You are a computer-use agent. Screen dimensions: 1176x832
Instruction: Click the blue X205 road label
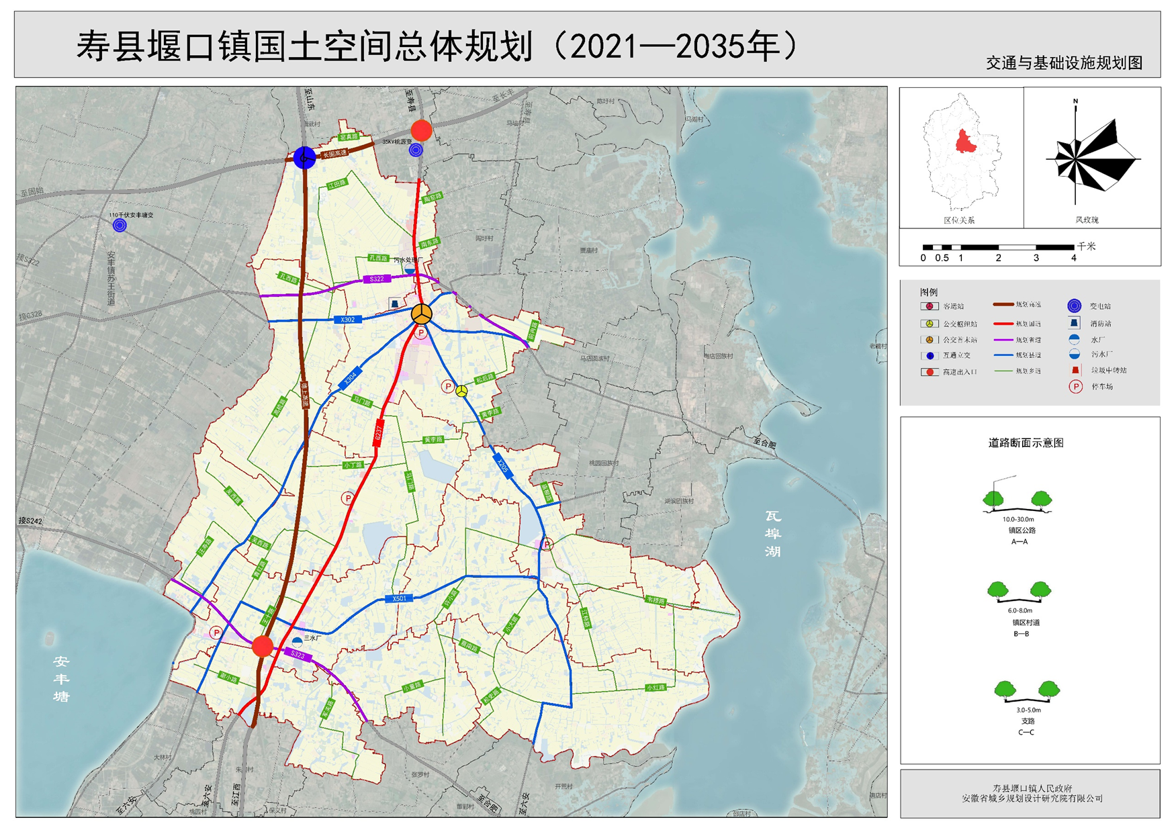coord(502,465)
